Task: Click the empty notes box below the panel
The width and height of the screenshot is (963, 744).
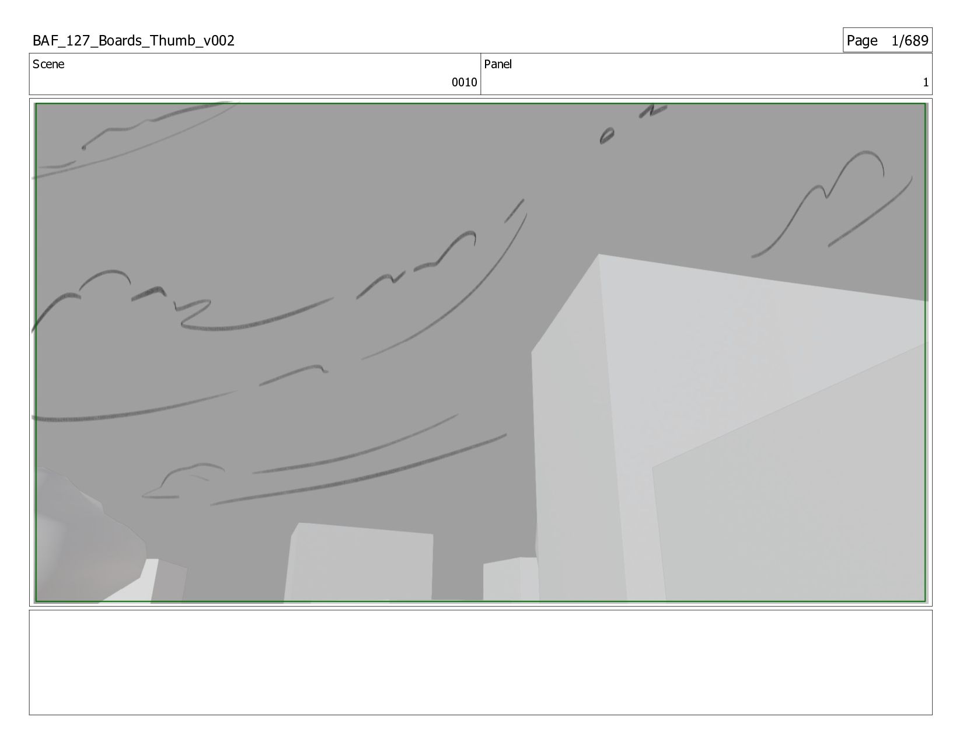Action: [480, 662]
